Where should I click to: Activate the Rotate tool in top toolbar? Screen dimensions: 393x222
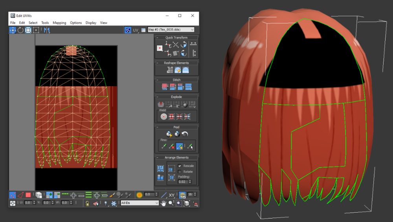tap(20, 30)
